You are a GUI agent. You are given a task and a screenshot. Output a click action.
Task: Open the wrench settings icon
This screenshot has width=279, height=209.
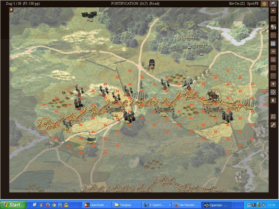pos(273,125)
